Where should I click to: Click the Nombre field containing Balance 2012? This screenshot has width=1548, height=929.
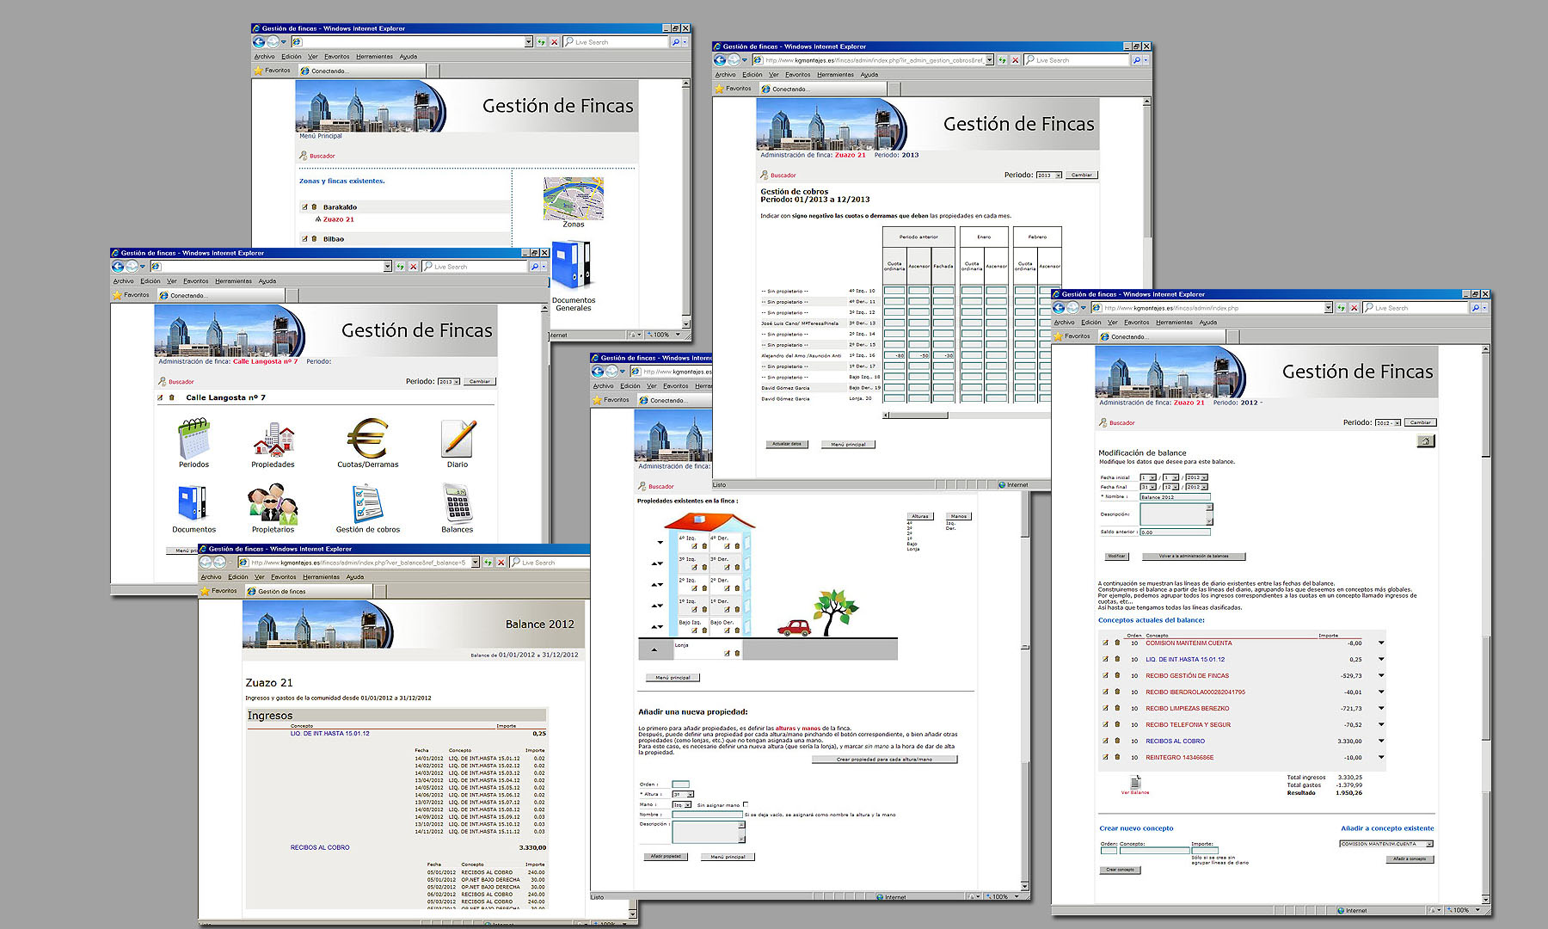pyautogui.click(x=1176, y=497)
